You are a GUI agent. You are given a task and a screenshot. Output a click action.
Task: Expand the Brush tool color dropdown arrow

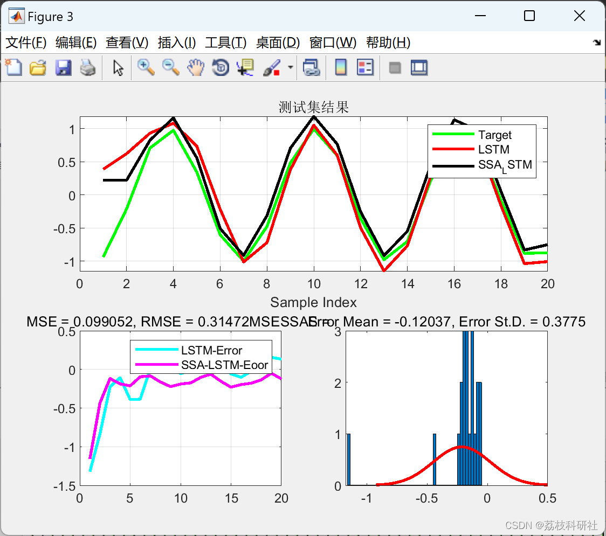(290, 67)
